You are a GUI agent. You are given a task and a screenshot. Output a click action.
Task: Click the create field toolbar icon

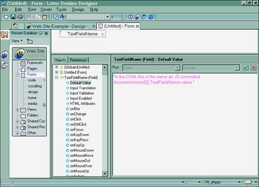click(x=56, y=17)
